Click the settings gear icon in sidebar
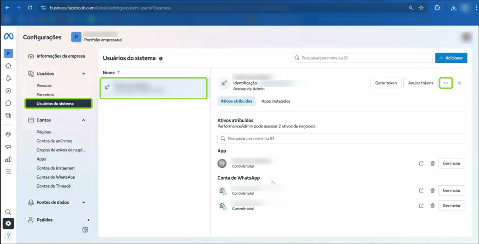The image size is (479, 244). (x=8, y=224)
